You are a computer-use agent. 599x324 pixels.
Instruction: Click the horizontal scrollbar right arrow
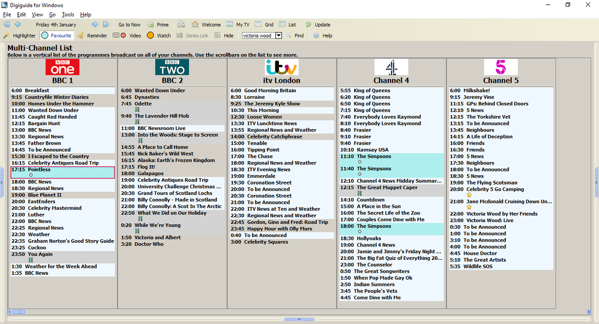click(589, 312)
